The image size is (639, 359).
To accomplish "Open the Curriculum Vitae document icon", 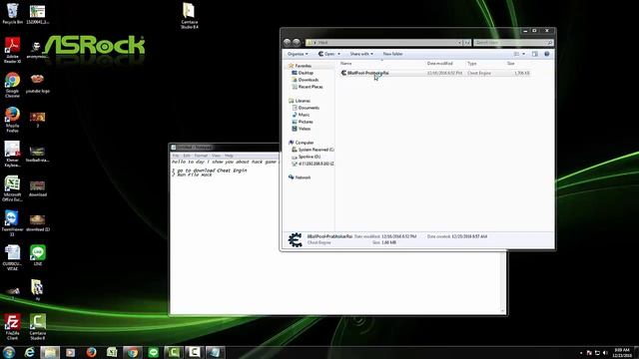I will (x=12, y=257).
